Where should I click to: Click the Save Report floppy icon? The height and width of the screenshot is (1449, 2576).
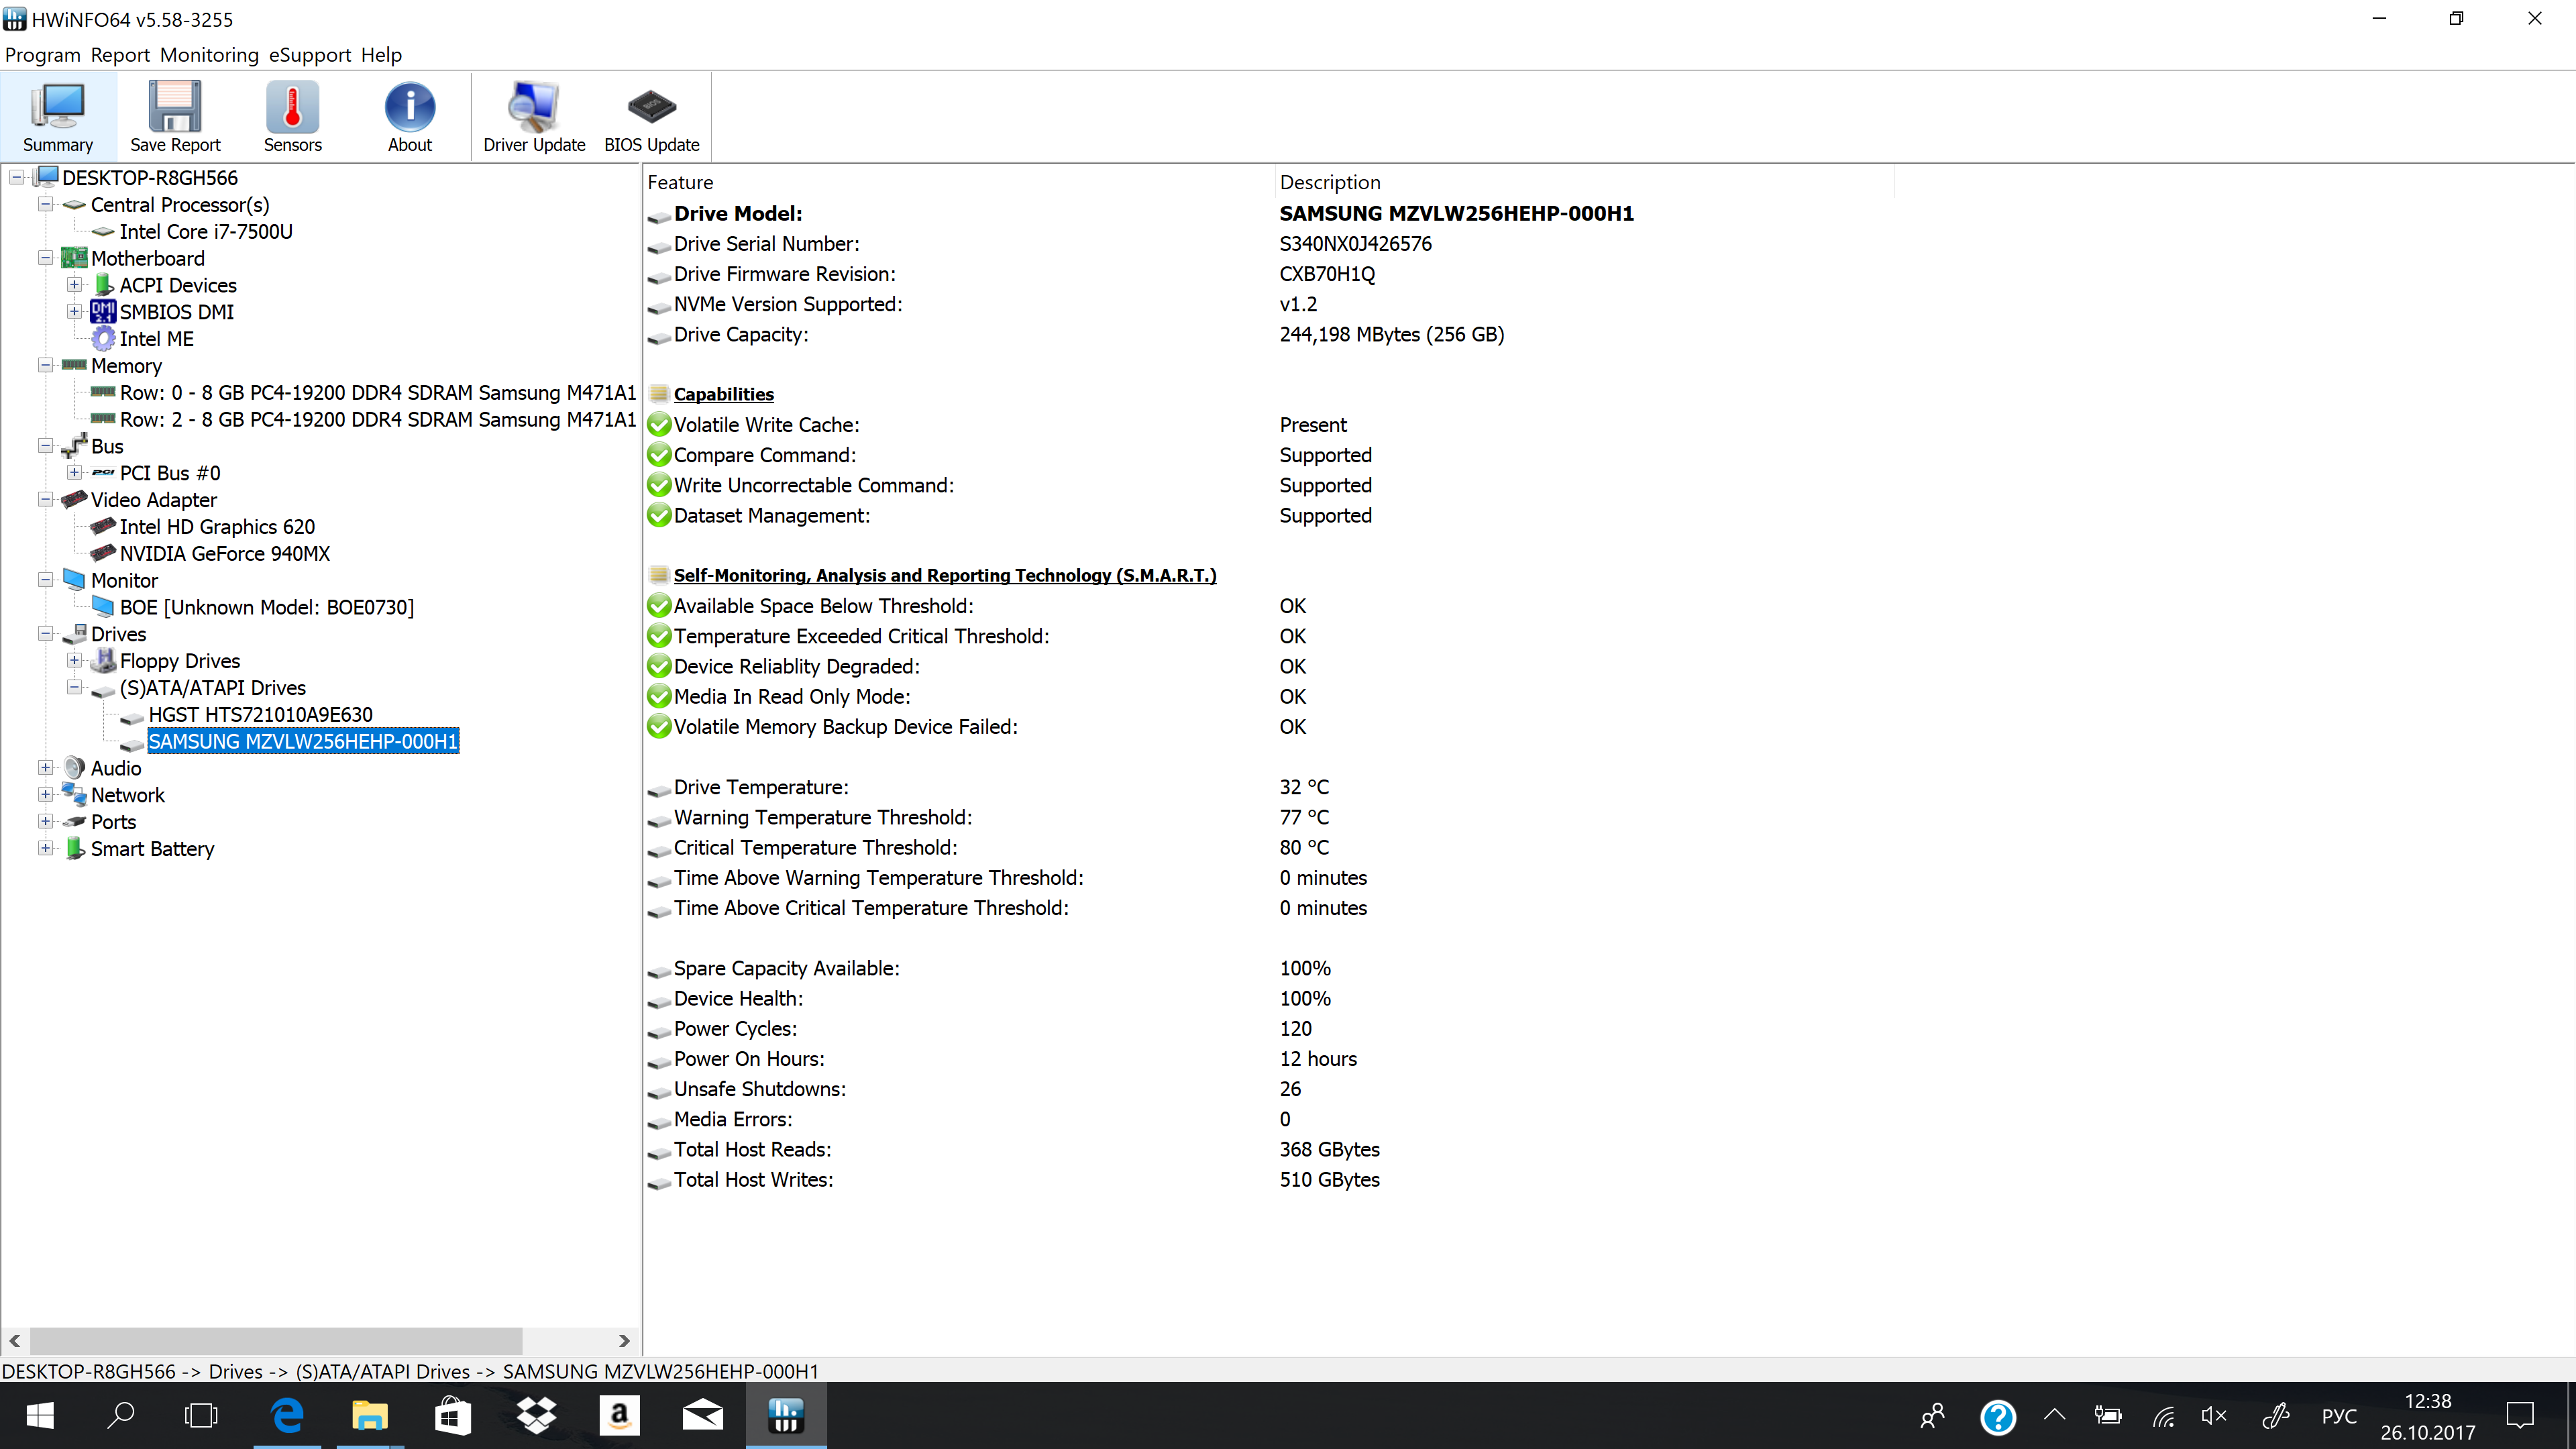[x=175, y=117]
